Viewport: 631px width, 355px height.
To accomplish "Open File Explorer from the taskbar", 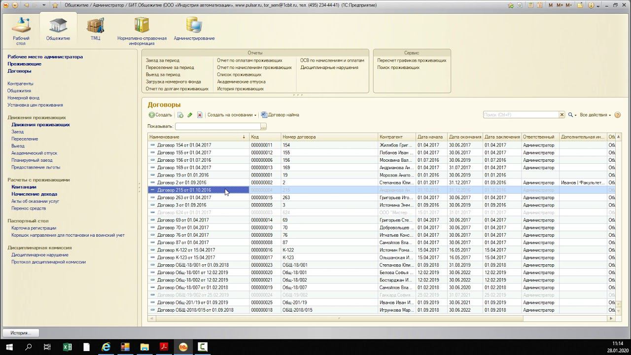I will click(144, 347).
